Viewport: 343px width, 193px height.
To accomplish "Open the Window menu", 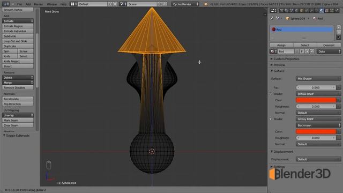I will click(52, 4).
